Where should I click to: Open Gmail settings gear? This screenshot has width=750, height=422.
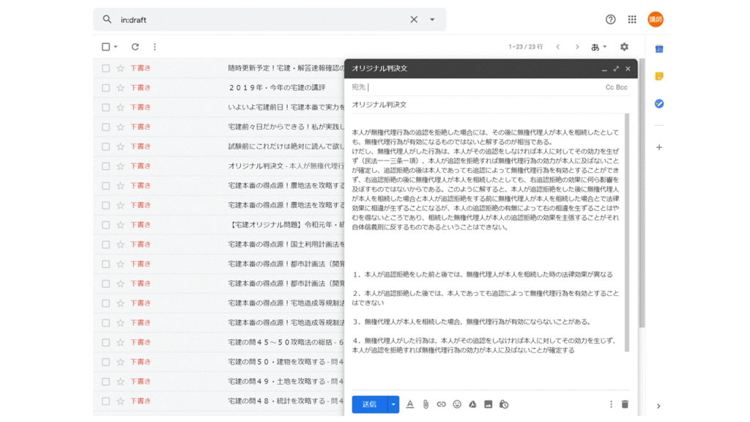point(624,47)
